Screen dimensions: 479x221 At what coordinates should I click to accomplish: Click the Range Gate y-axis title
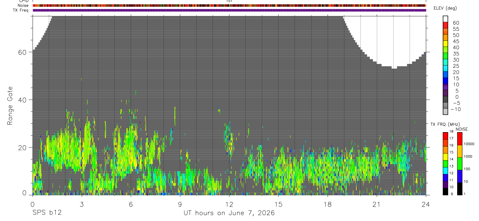pos(10,106)
